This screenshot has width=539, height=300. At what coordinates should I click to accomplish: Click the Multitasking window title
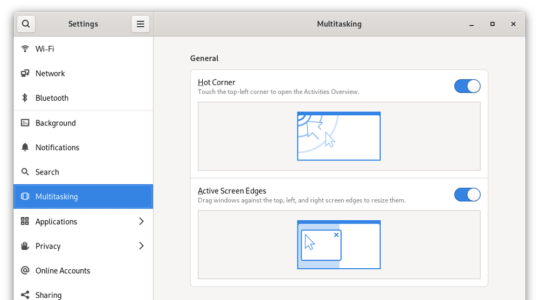[339, 24]
